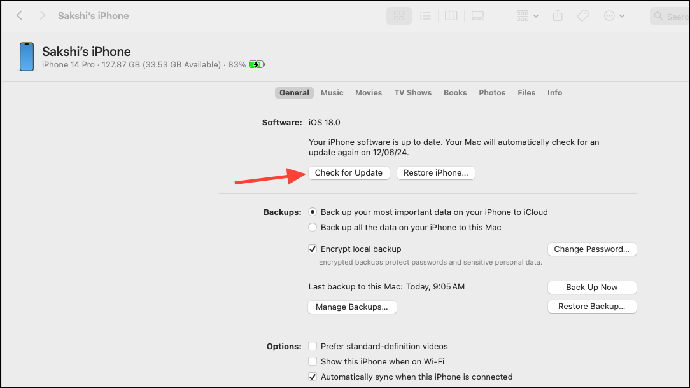Screen dimensions: 690x388
Task: Click the Sakshi's iPhone heading text
Action: pyautogui.click(x=87, y=52)
